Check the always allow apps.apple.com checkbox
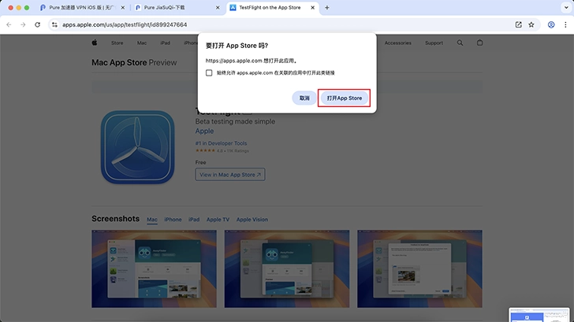The image size is (574, 322). point(209,72)
